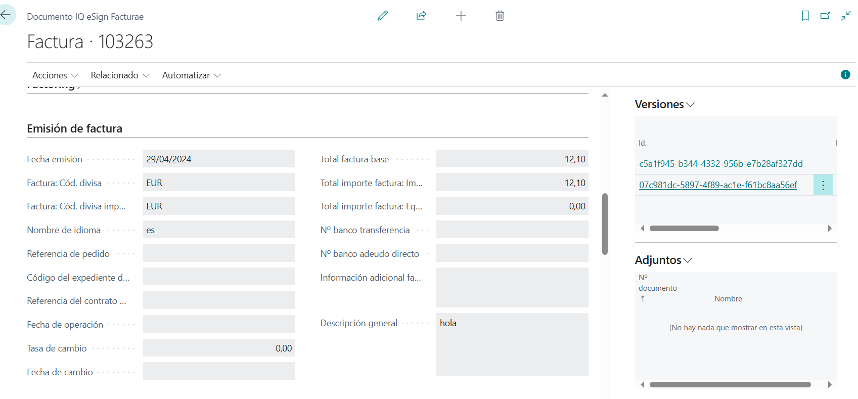Open version link 07c981dc-5897-4f89-ac1e-f61bc8aa56ef
The image size is (858, 399).
pos(717,185)
